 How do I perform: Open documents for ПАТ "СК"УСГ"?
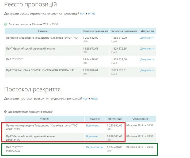[147, 59]
